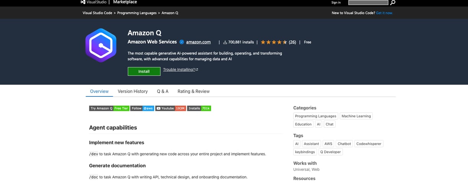Select the Chat category chip
The width and height of the screenshot is (468, 183).
[x=330, y=124]
